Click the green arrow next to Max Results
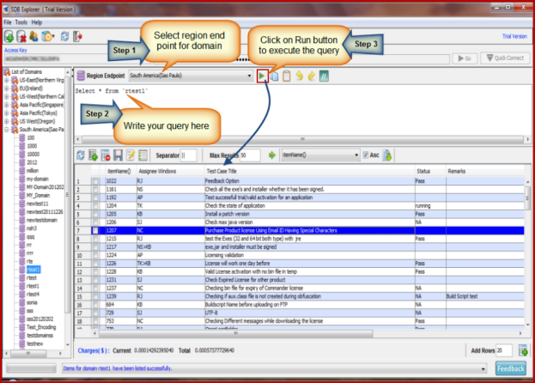535x383 pixels. point(272,155)
